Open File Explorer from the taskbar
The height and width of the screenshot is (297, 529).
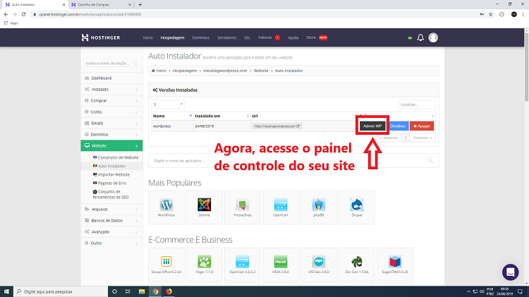(x=142, y=291)
